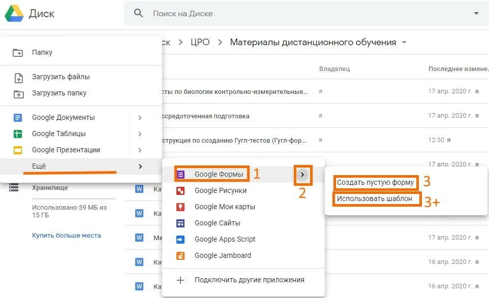Click the Google Apps Script arrow icon

tap(180, 240)
